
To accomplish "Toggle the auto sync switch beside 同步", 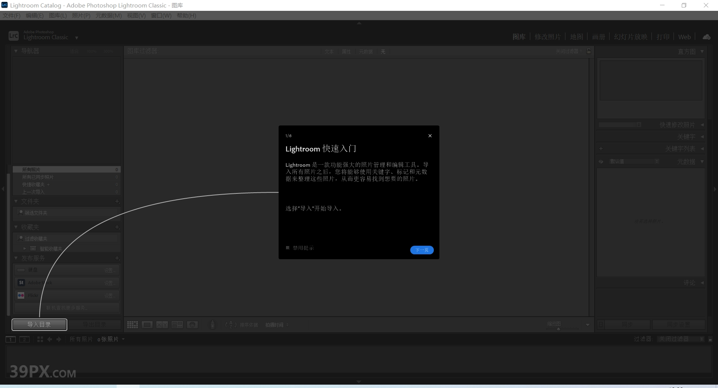I will click(601, 325).
